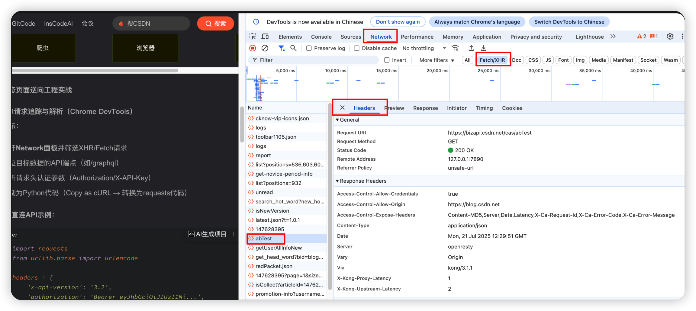Open the Lighthouse tab
The height and width of the screenshot is (311, 696).
(589, 37)
